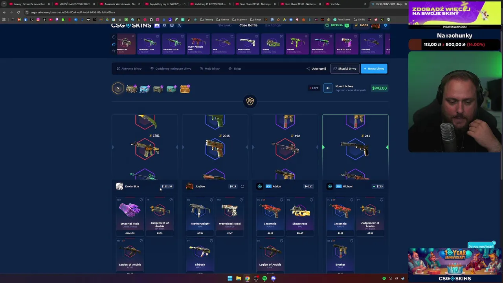Open File Explorer from the taskbar
503x283 pixels.
pyautogui.click(x=239, y=278)
